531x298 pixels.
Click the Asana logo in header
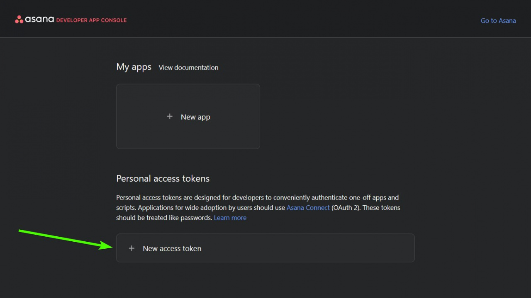point(34,19)
